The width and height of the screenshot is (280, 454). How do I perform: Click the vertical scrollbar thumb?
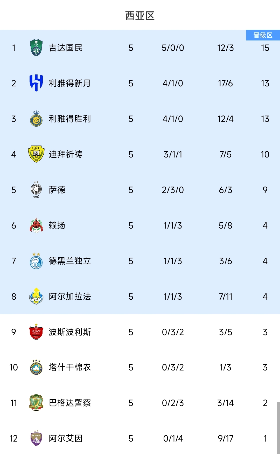coord(278,428)
